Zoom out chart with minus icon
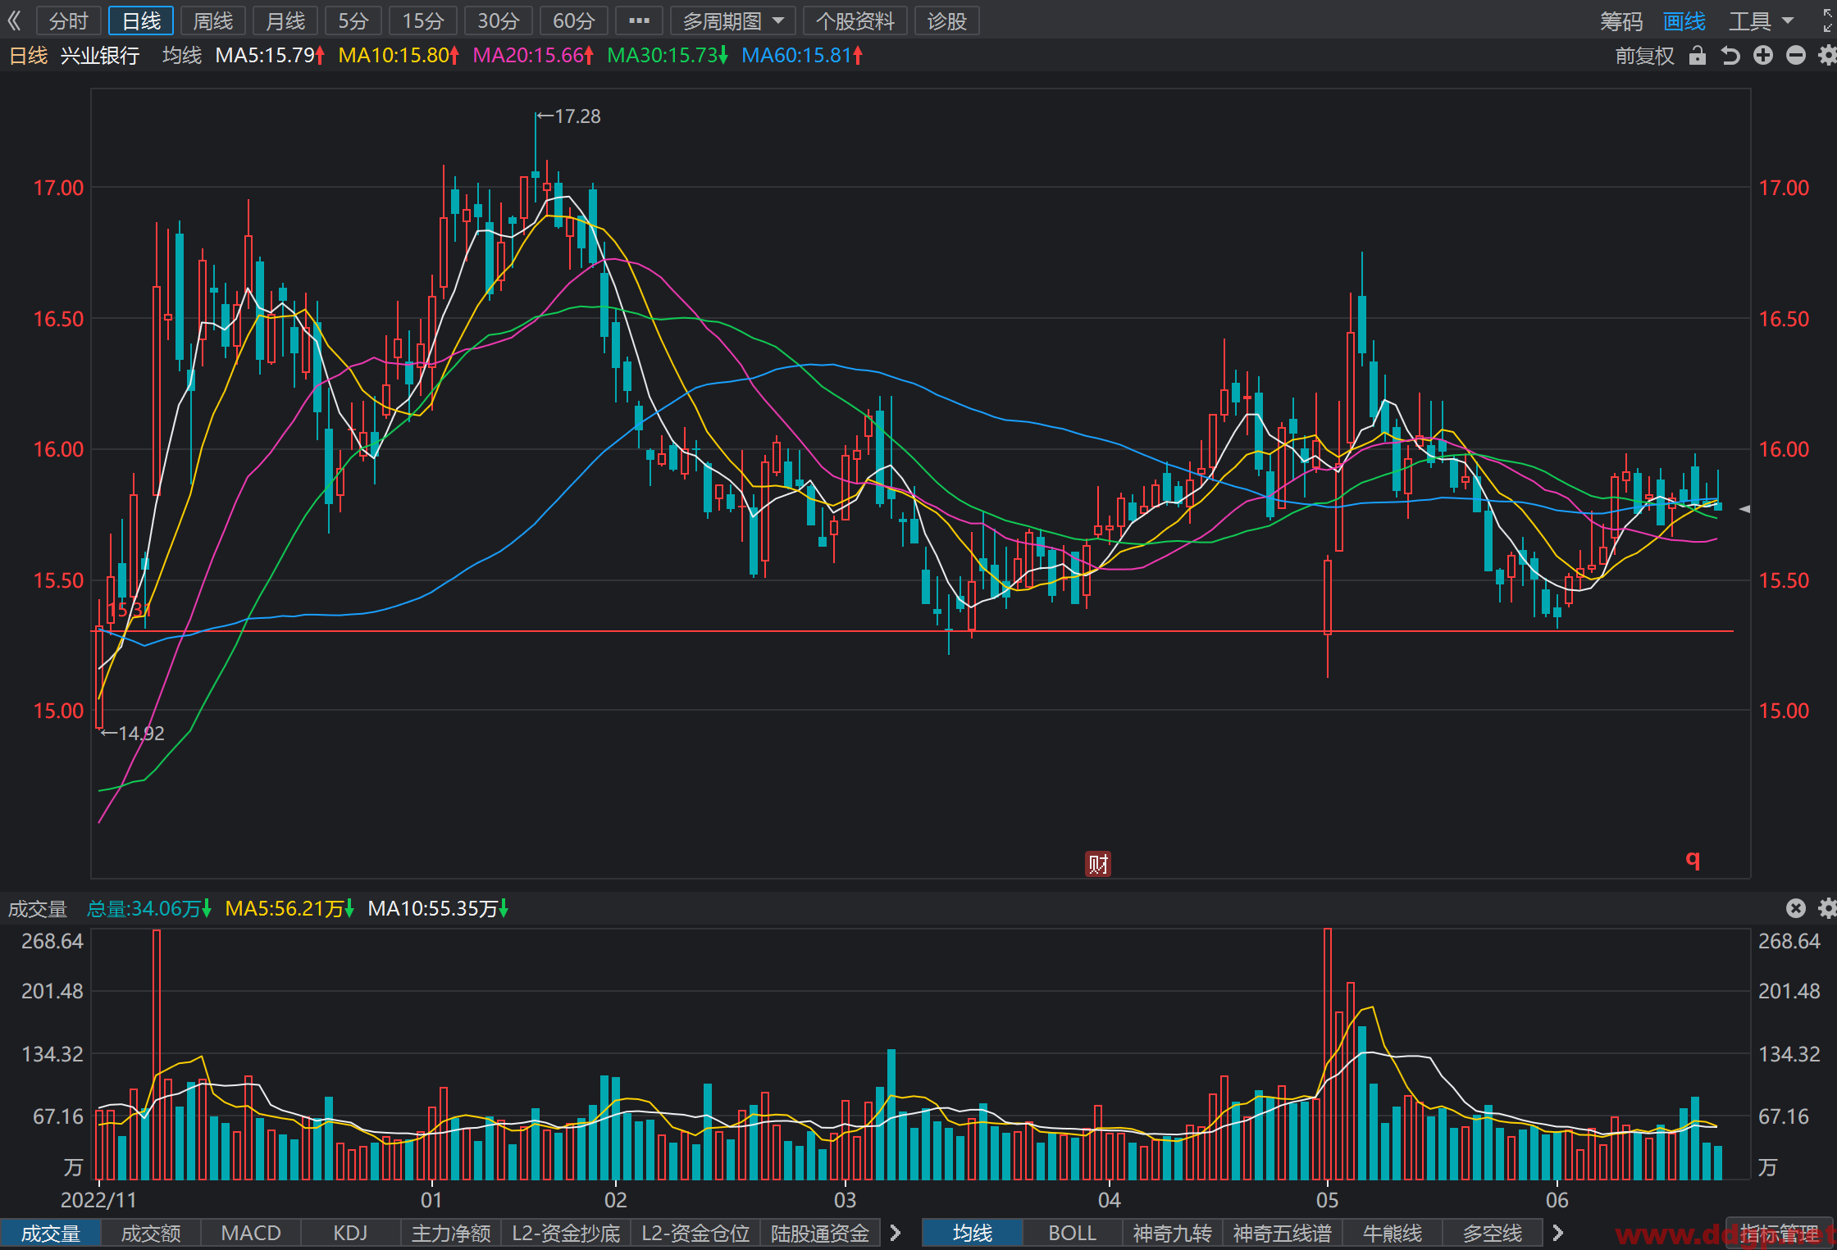This screenshot has height=1250, width=1837. click(1796, 56)
